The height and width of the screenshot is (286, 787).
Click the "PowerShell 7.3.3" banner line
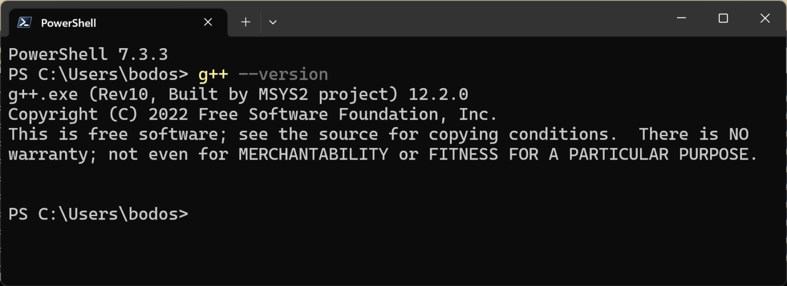click(88, 54)
